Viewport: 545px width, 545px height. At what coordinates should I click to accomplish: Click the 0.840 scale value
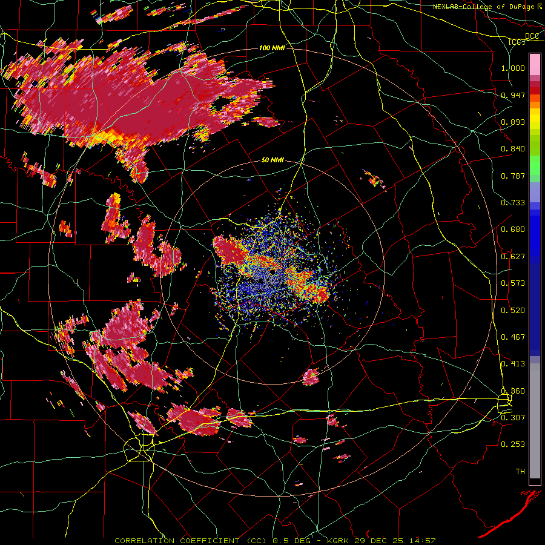[x=513, y=149]
